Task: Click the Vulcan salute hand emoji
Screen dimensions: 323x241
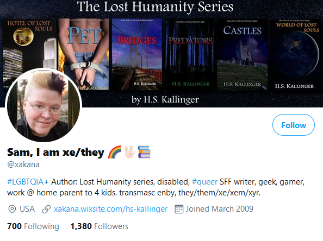Action: tap(129, 152)
